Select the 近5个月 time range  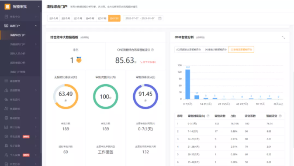pos(102,18)
